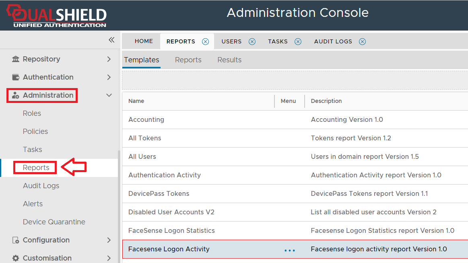Open Device Quarantine in sidebar
468x263 pixels.
pyautogui.click(x=54, y=222)
